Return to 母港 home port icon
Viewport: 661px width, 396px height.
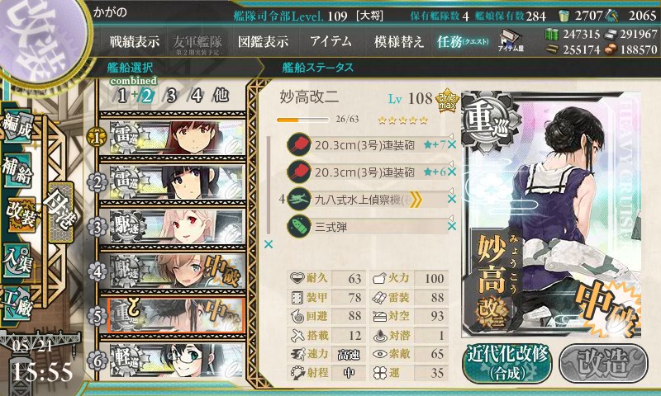tap(60, 212)
